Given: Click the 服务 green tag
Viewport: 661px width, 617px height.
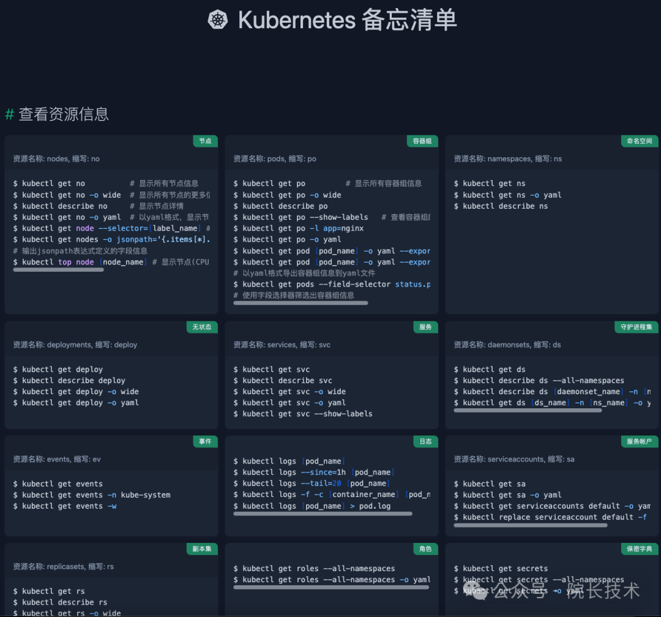Looking at the screenshot, I should tap(425, 327).
